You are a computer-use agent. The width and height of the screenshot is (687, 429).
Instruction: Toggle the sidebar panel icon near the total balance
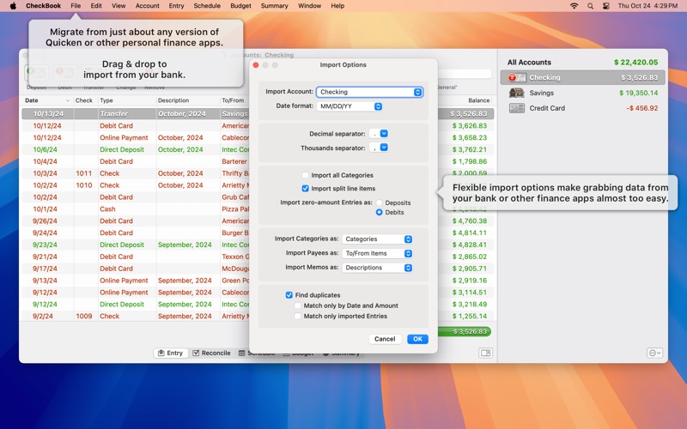(485, 353)
